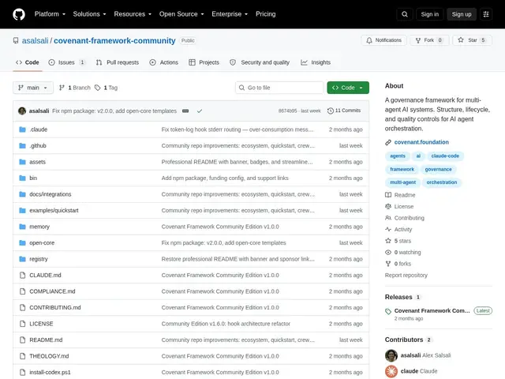Switch to the Issues tab
This screenshot has width=505, height=379.
[66, 62]
